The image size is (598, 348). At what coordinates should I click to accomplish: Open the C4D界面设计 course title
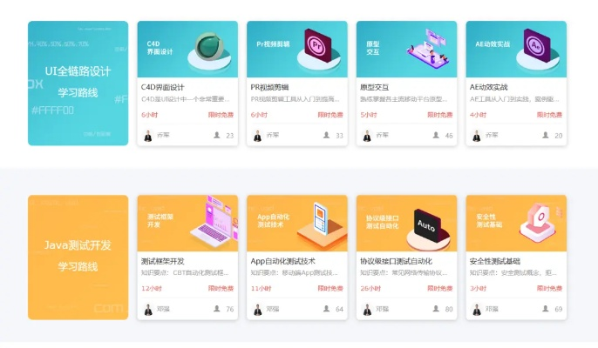pyautogui.click(x=162, y=87)
